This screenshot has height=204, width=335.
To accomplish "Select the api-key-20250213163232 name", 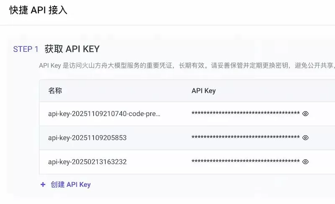I will [88, 162].
